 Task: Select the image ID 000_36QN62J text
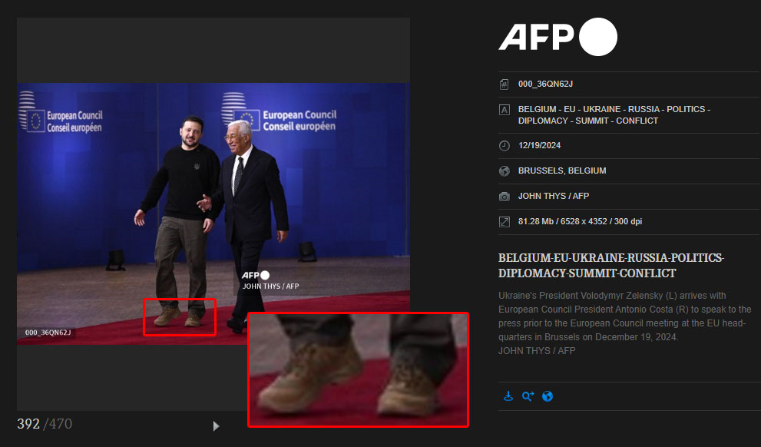pos(544,84)
